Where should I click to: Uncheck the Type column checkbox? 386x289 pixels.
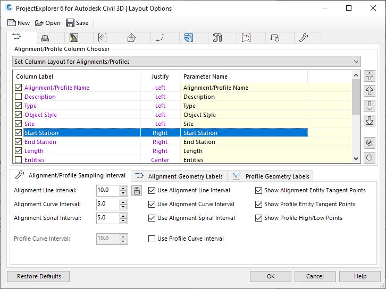(19, 106)
